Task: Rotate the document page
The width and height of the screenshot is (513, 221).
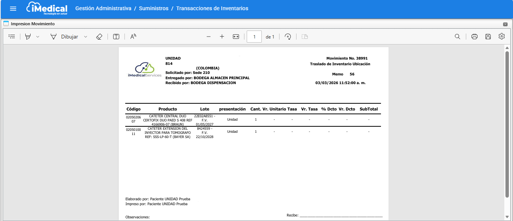Action: coord(288,37)
